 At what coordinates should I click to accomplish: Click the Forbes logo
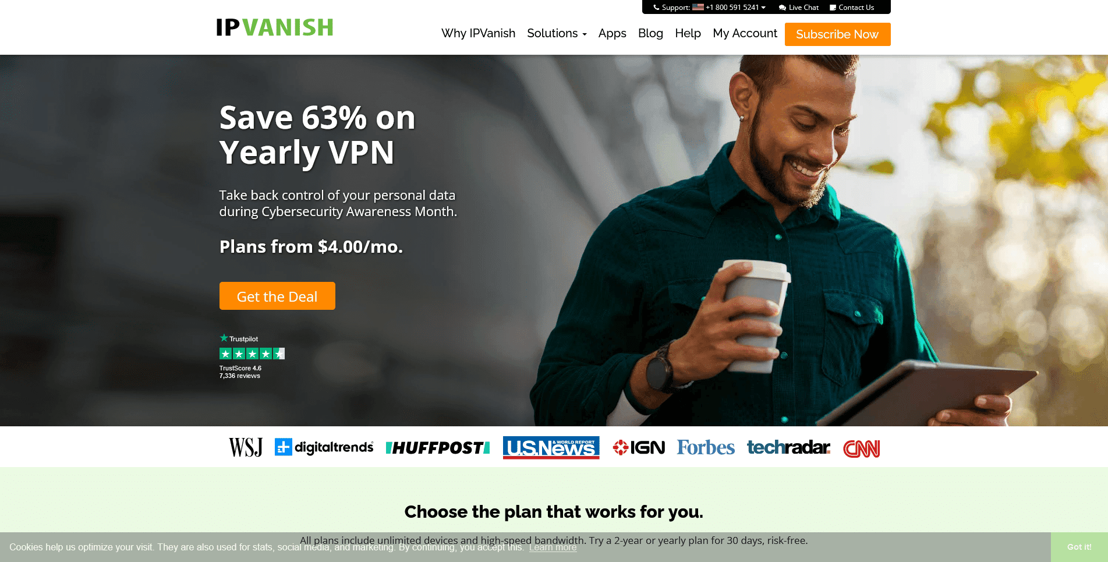(706, 447)
